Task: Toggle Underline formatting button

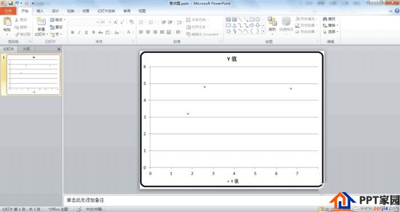Action: (x=86, y=32)
